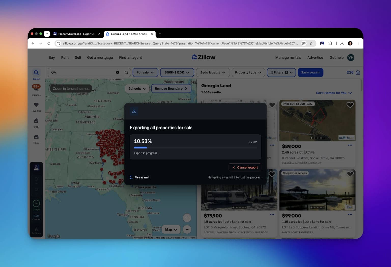Zoom in the map with the plus button
Viewport: 391px width, 267px height.
pyautogui.click(x=187, y=218)
